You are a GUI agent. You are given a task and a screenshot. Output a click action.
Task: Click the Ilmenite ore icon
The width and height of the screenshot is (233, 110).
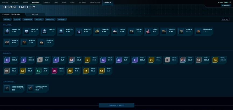tap(7, 43)
